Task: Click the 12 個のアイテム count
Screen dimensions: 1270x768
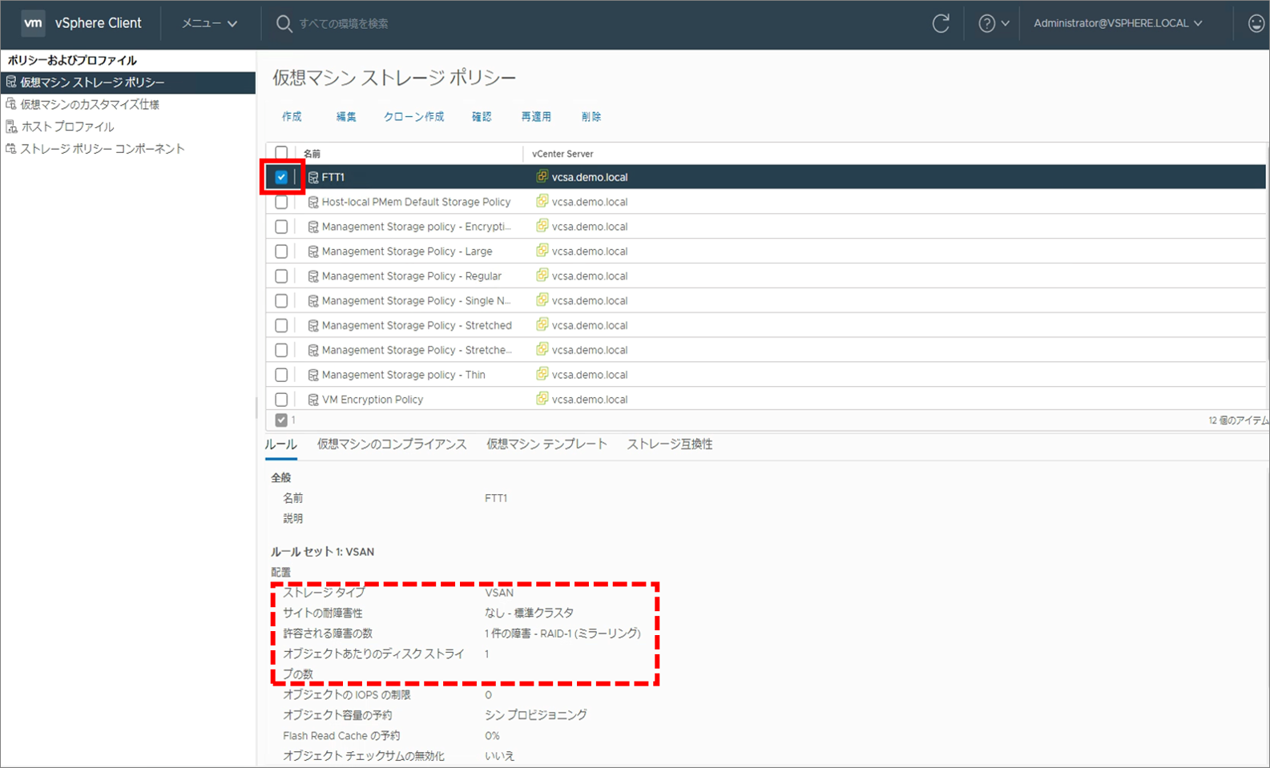Action: point(1239,420)
